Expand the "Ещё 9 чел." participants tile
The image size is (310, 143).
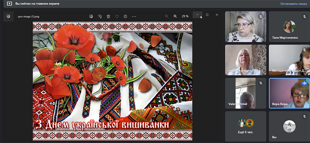pos(246,126)
